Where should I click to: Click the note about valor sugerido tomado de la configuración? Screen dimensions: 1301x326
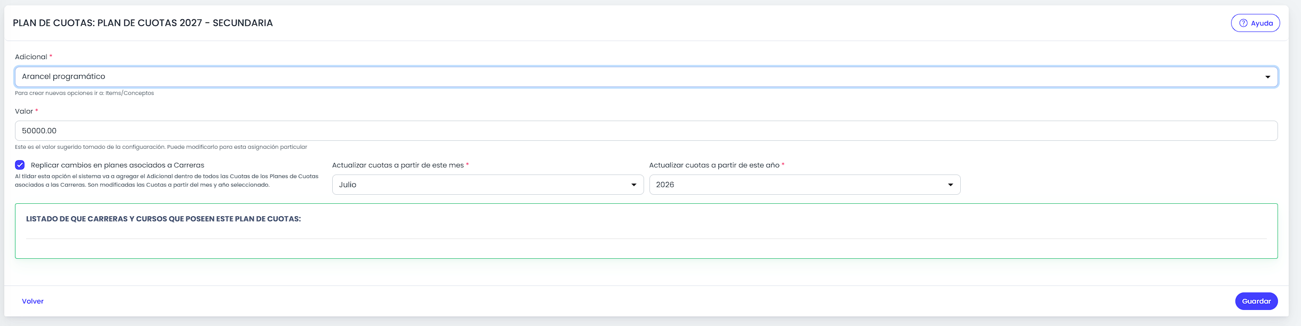click(161, 147)
